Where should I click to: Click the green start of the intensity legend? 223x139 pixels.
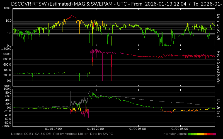[x=190, y=134]
